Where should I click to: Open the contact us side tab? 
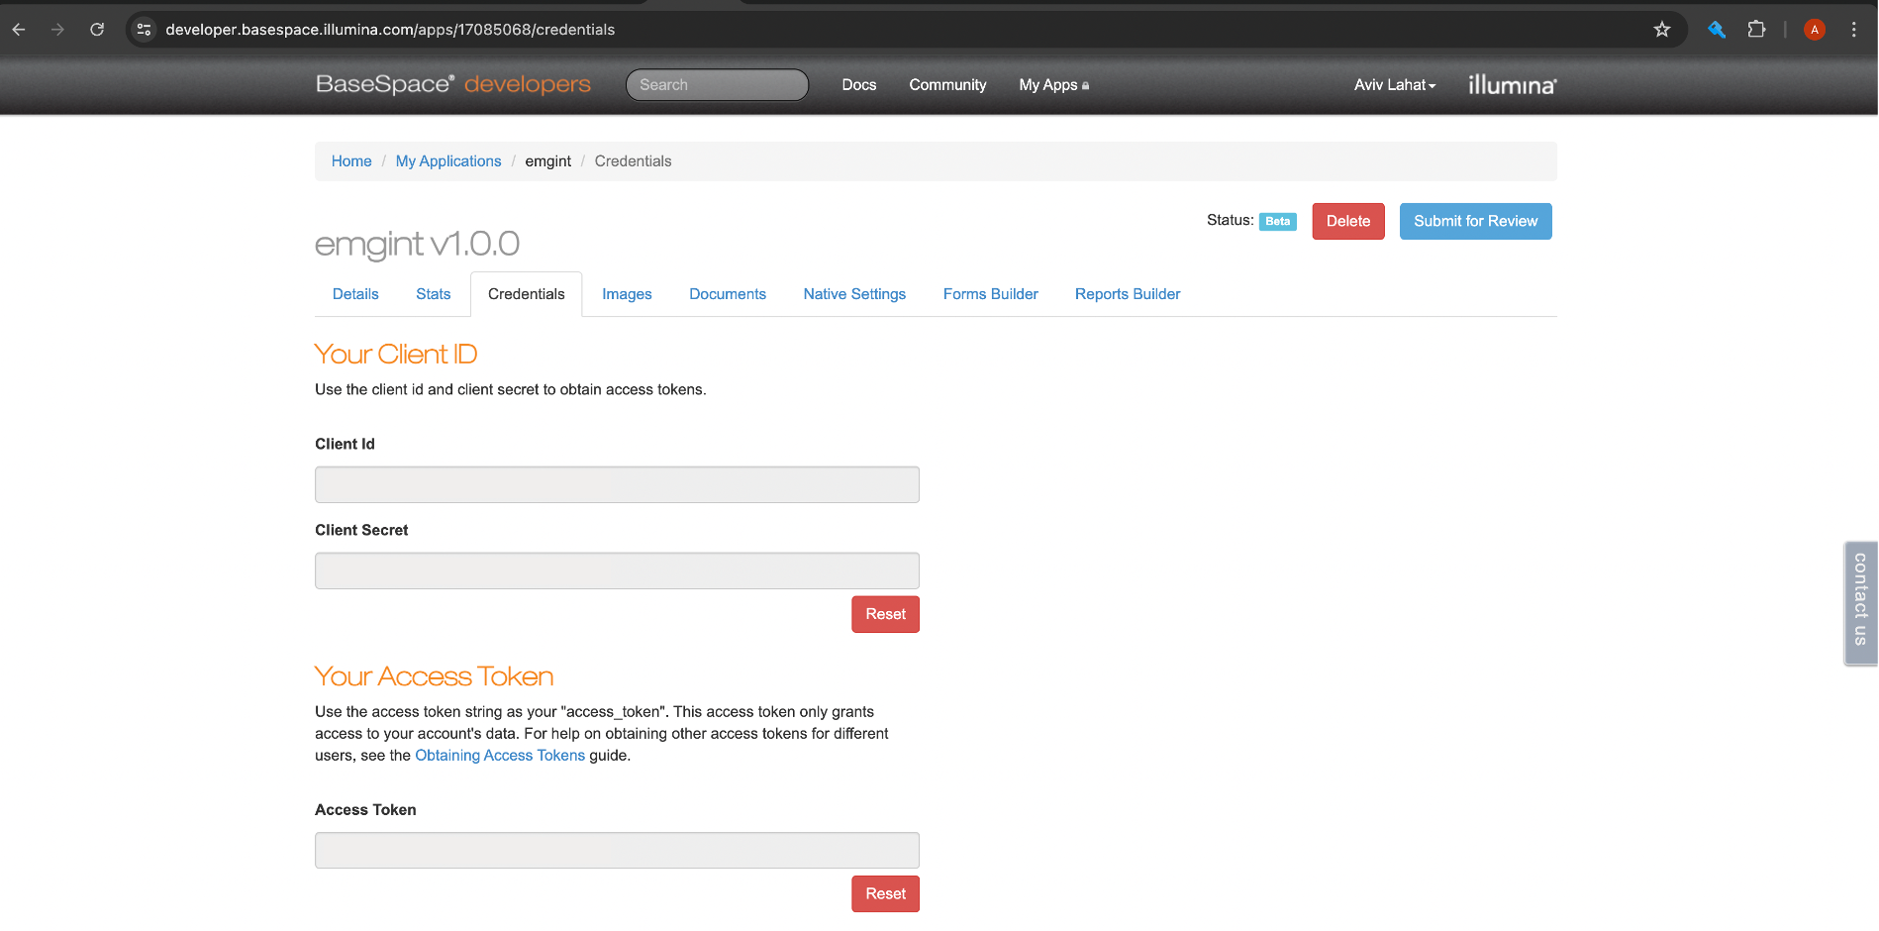pyautogui.click(x=1860, y=601)
